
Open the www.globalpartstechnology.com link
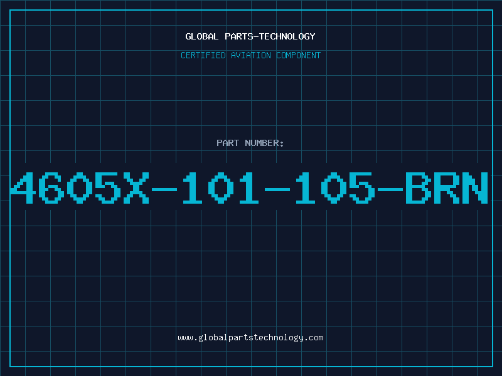[x=250, y=338]
